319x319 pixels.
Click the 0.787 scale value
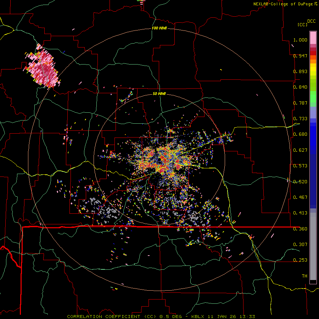pos(300,103)
